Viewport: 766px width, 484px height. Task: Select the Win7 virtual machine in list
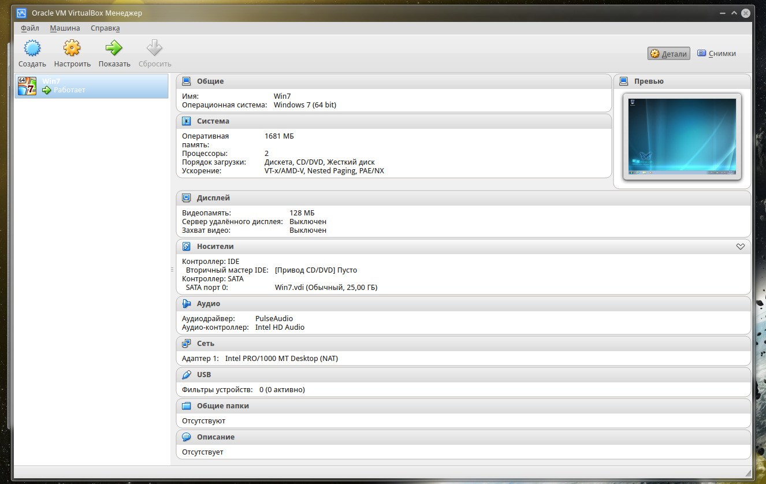[91, 85]
